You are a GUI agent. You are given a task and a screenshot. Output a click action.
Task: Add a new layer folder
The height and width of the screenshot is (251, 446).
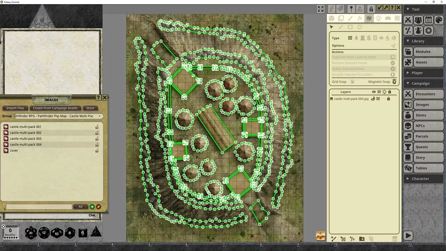click(362, 239)
